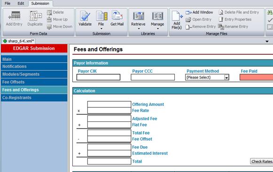Open the Co-Registrants section
Image resolution: width=273 pixels, height=172 pixels.
coord(34,97)
